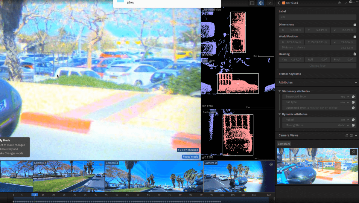The width and height of the screenshot is (359, 203).
Task: Pop out Camera Views in new window
Action: [x=351, y=135]
